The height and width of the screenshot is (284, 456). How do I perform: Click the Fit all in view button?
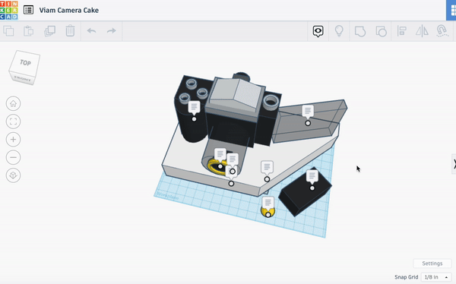pos(13,121)
